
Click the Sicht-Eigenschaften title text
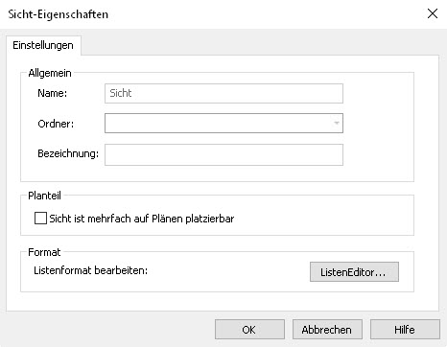click(x=59, y=14)
